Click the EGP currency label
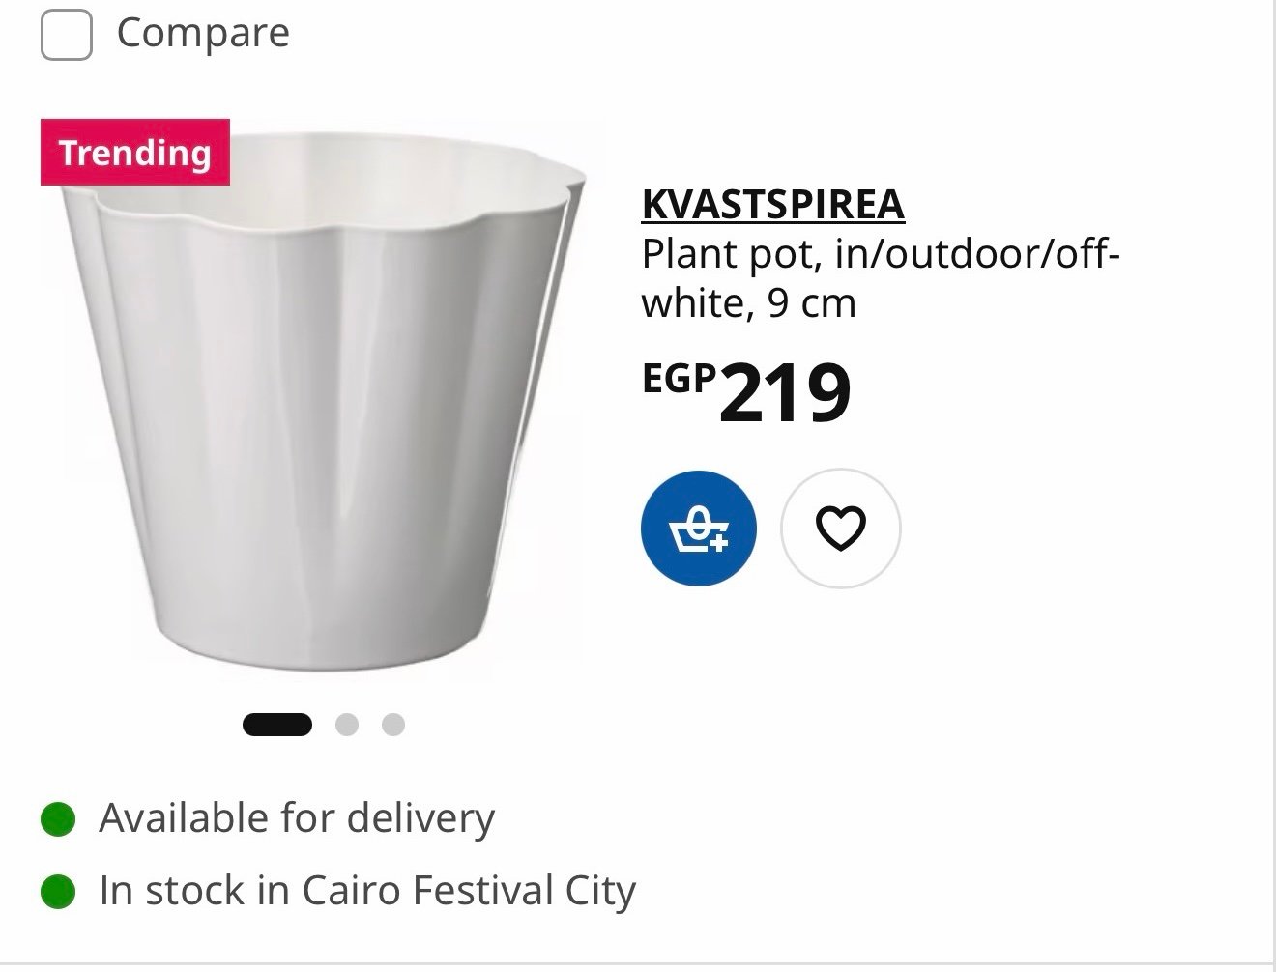 pos(680,379)
